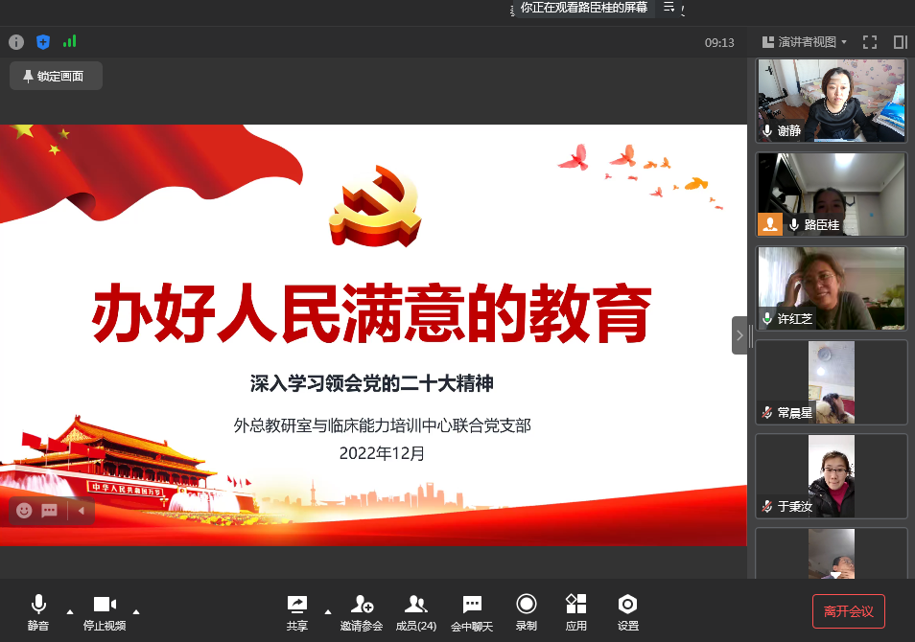Stop video with 停止视频 button
915x642 pixels.
click(105, 611)
